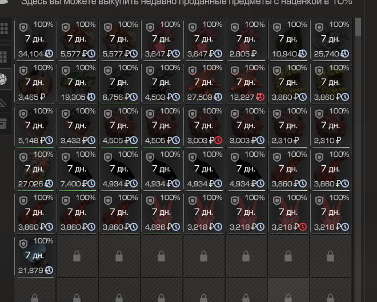Select the orange artifact priced 12,227

[x=246, y=83]
